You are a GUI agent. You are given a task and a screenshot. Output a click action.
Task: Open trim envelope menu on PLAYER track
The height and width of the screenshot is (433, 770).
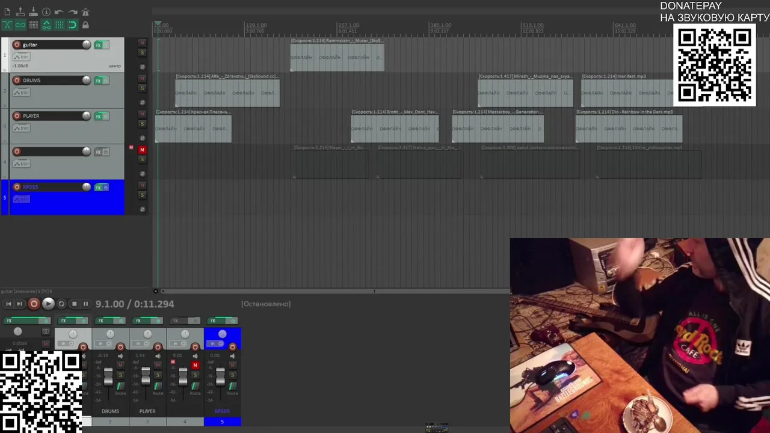pyautogui.click(x=21, y=127)
